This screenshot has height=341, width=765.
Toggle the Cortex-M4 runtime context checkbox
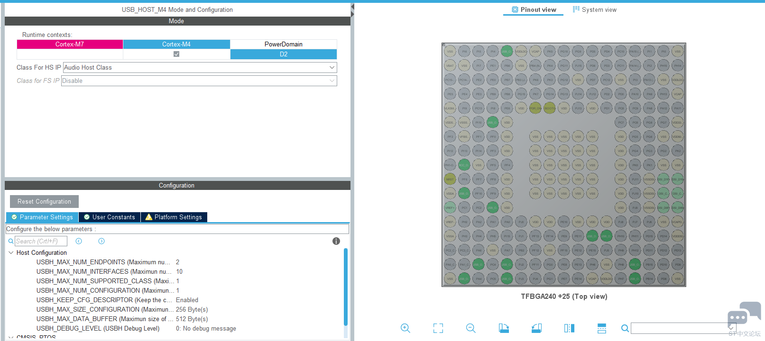[176, 54]
